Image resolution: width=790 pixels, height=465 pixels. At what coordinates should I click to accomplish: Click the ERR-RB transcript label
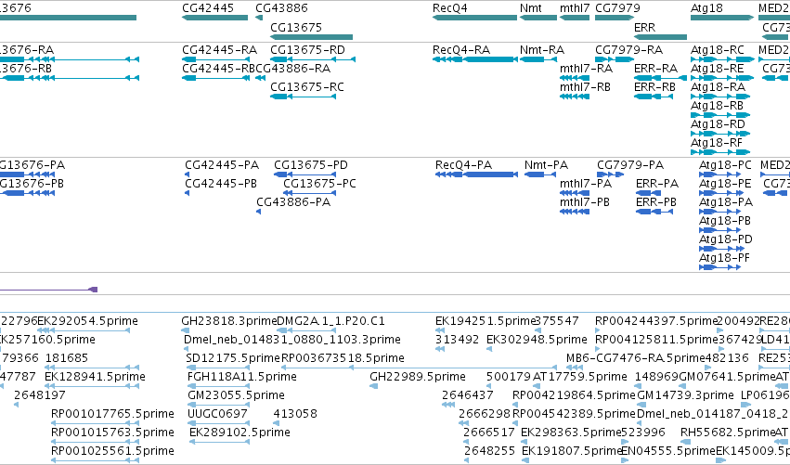tap(654, 87)
